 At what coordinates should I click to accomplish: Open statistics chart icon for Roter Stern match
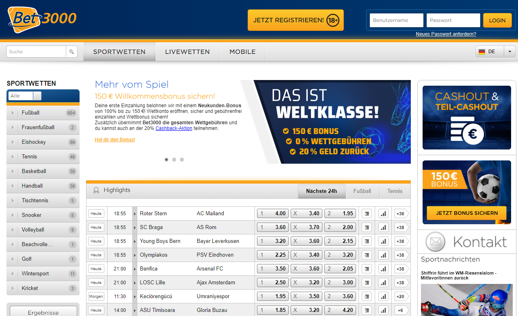point(383,214)
